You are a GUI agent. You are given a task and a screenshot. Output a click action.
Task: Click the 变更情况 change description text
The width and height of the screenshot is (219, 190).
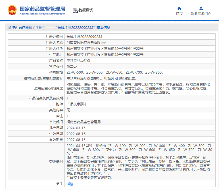139,162
